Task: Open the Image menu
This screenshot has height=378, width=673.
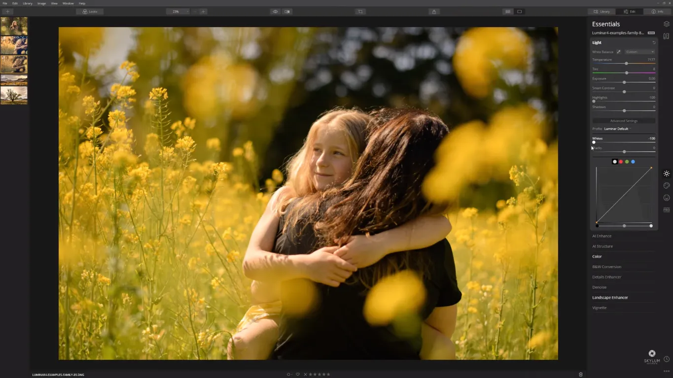Action: point(41,3)
